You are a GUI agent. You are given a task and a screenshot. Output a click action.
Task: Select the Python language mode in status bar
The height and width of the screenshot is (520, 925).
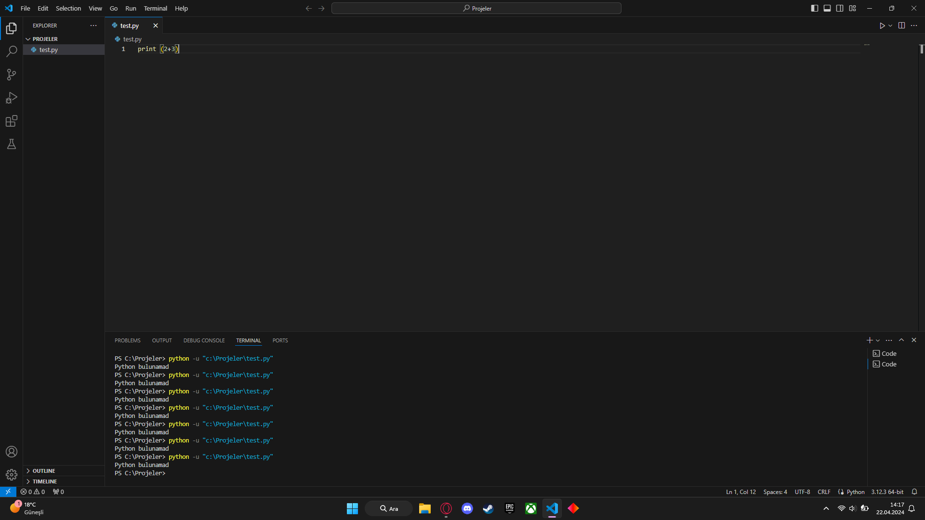point(856,492)
